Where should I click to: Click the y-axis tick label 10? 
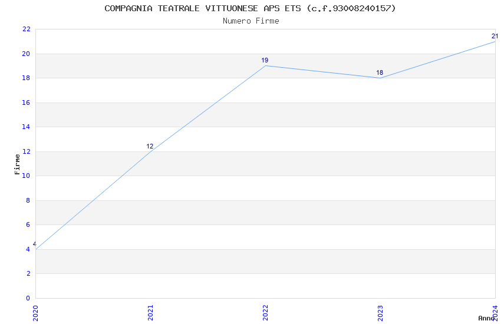26,176
